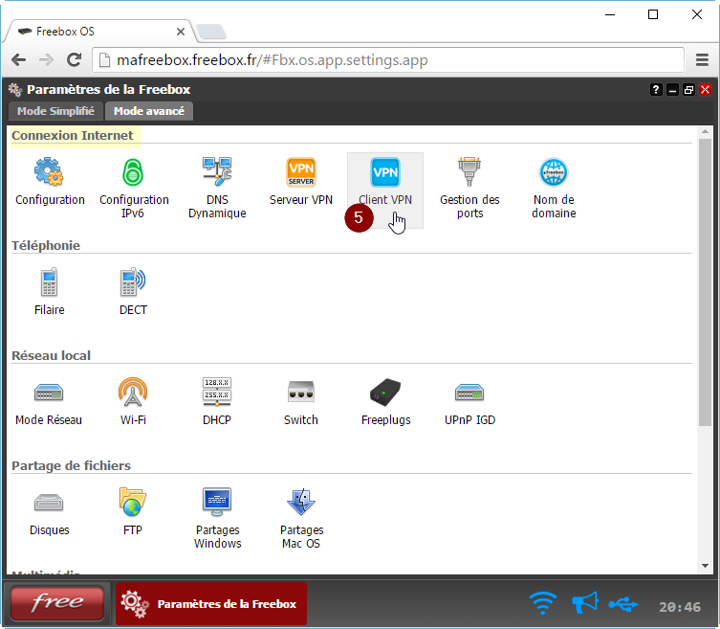Open the Configuration gear icon
This screenshot has height=629, width=720.
point(49,172)
